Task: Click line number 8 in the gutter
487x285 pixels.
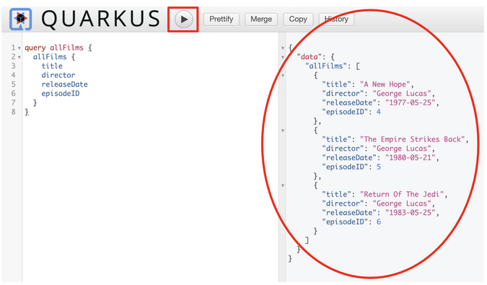Action: tap(14, 112)
